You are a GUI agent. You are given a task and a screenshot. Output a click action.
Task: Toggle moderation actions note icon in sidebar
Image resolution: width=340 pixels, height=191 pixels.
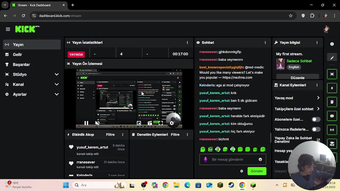pos(332,102)
